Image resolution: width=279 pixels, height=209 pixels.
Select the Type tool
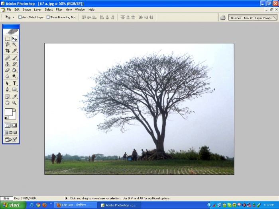click(14, 83)
